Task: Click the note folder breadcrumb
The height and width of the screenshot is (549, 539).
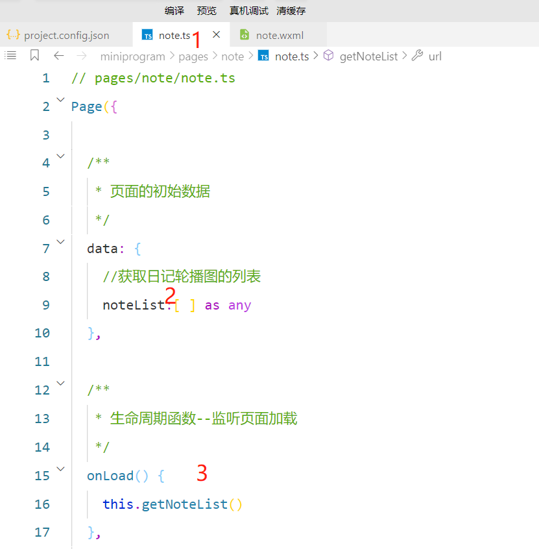Action: tap(232, 56)
